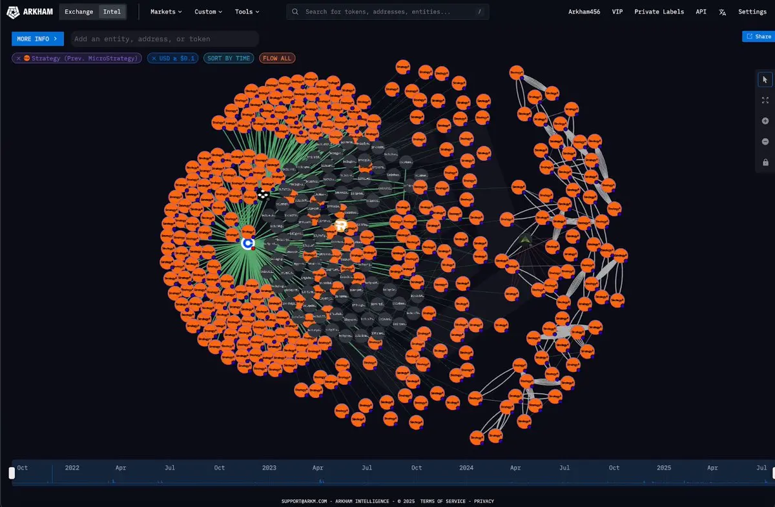
Task: Click the search magnifier icon
Action: coord(296,12)
